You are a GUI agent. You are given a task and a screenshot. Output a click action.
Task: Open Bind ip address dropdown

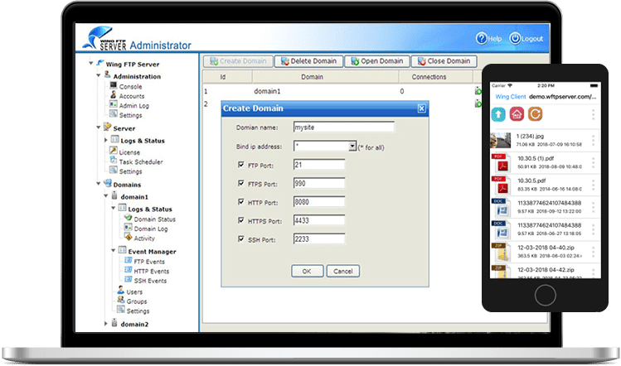click(x=352, y=147)
